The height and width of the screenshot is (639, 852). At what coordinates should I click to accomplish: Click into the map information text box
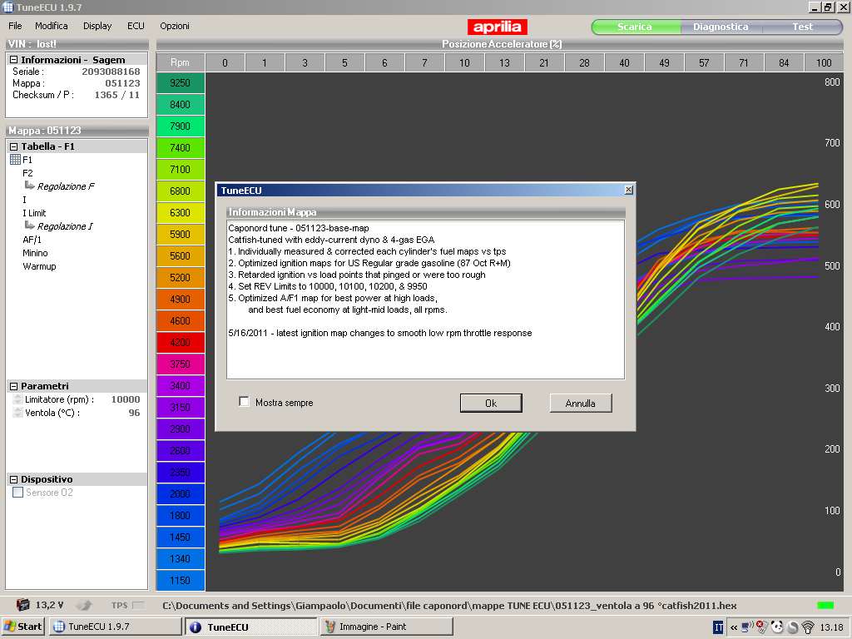coord(425,300)
